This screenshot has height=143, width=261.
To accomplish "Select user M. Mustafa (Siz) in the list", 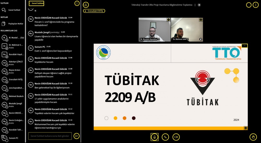I will point(13,38).
